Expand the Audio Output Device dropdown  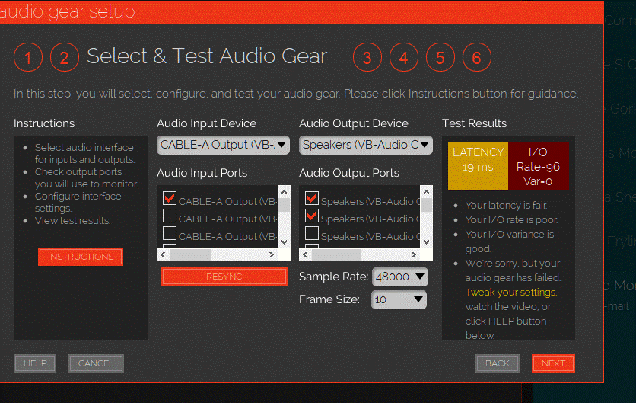(x=365, y=145)
